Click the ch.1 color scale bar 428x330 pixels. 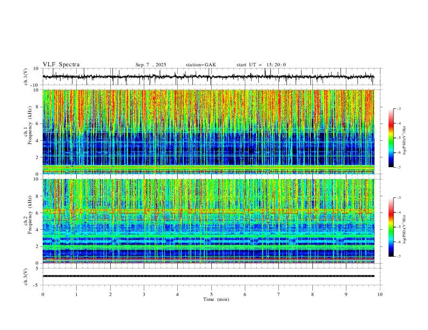391,138
